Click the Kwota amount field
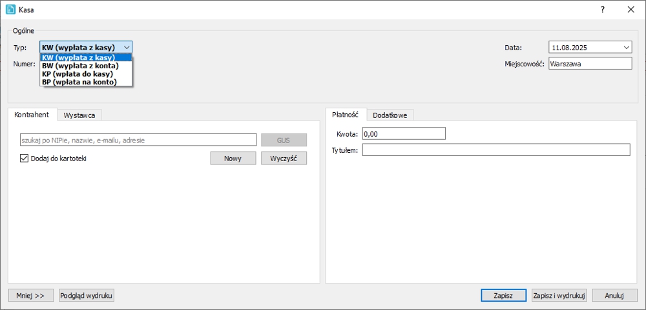Image resolution: width=646 pixels, height=310 pixels. point(404,133)
